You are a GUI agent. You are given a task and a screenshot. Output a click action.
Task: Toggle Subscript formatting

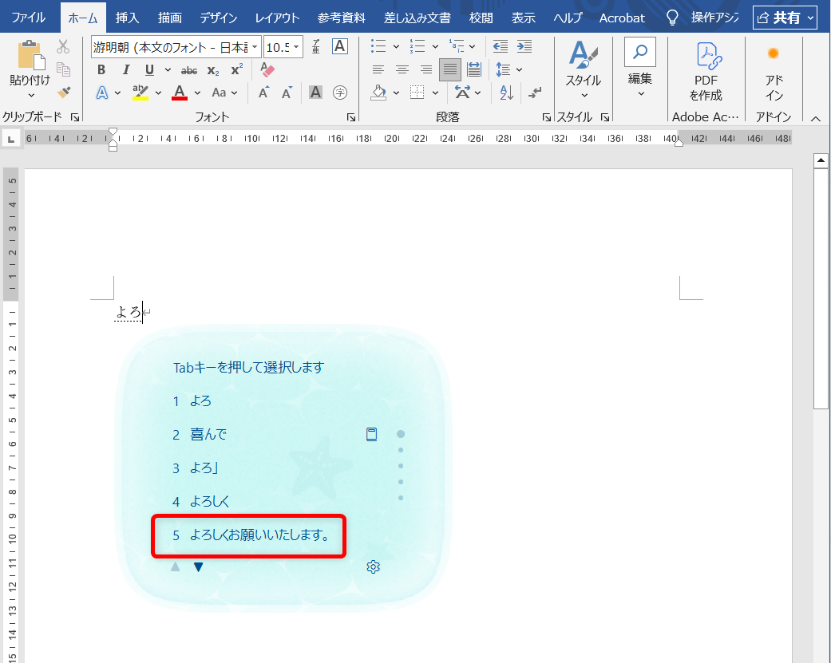213,70
